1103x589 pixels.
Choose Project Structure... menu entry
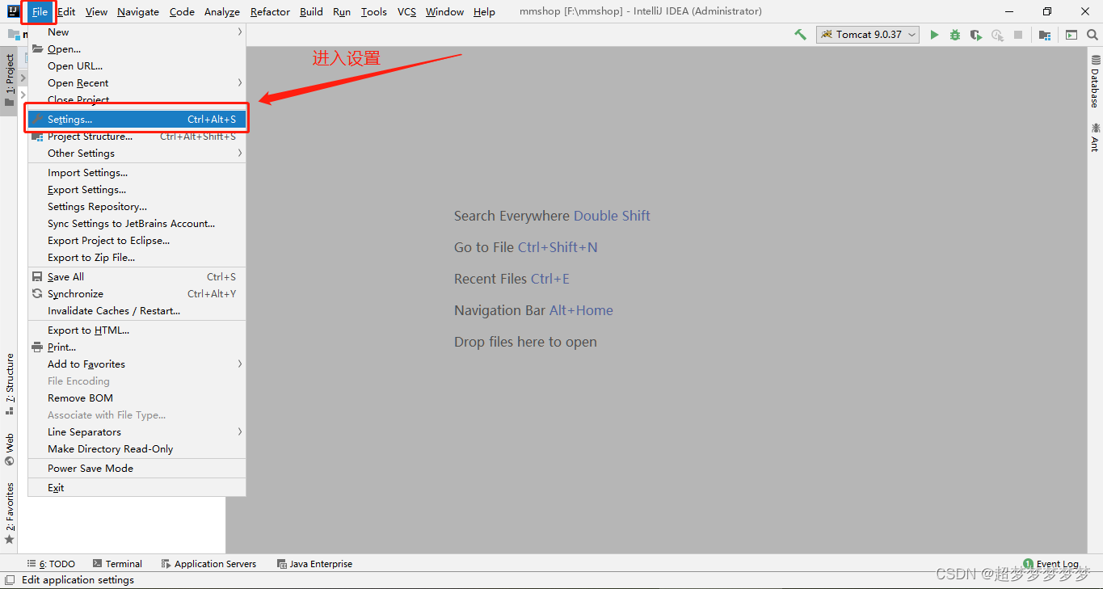(x=137, y=137)
